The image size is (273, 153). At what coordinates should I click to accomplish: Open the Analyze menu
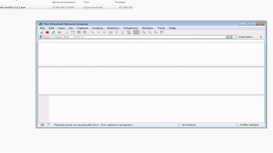click(x=98, y=28)
